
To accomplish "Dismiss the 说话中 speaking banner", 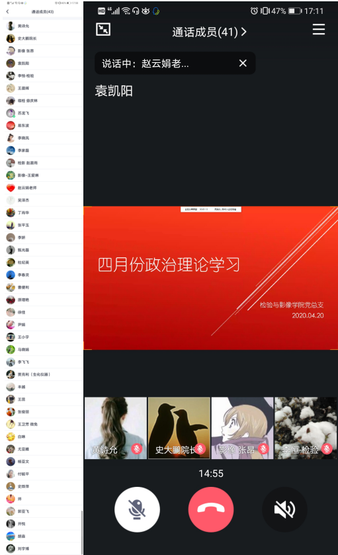I will 243,64.
